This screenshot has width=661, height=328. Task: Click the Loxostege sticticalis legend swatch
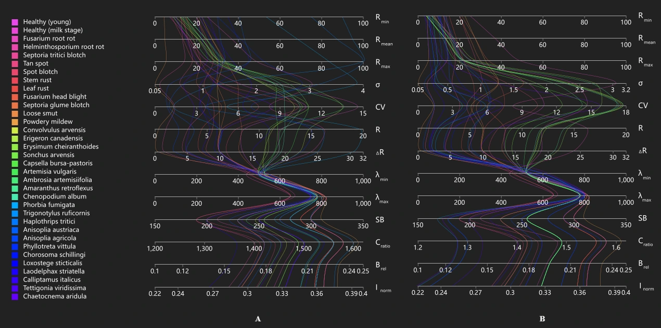(15, 263)
